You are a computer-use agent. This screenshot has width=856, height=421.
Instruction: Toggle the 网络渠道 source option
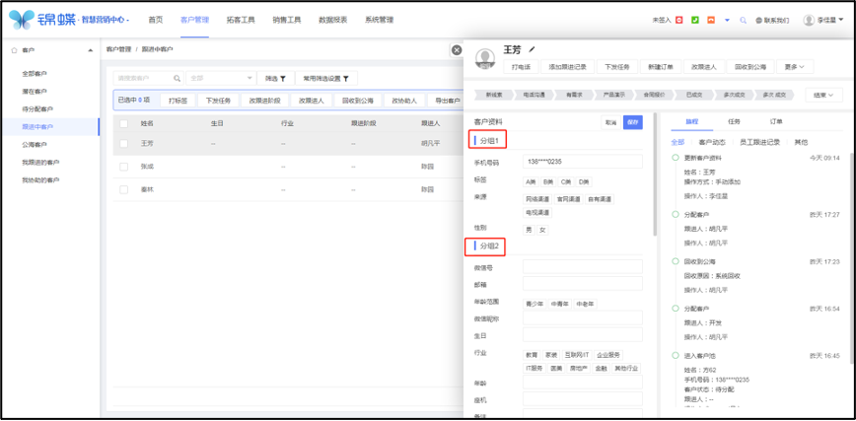tap(538, 199)
